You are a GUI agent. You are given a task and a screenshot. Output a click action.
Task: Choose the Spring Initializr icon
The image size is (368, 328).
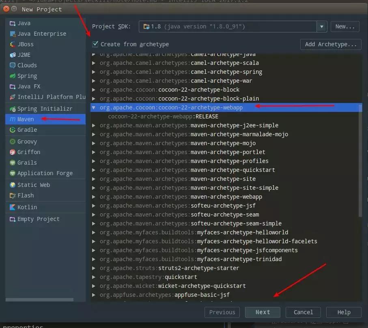pos(12,109)
